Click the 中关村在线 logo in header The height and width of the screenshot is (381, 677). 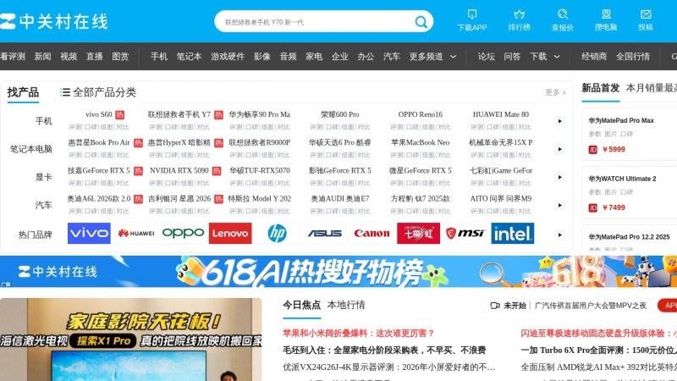pos(54,22)
